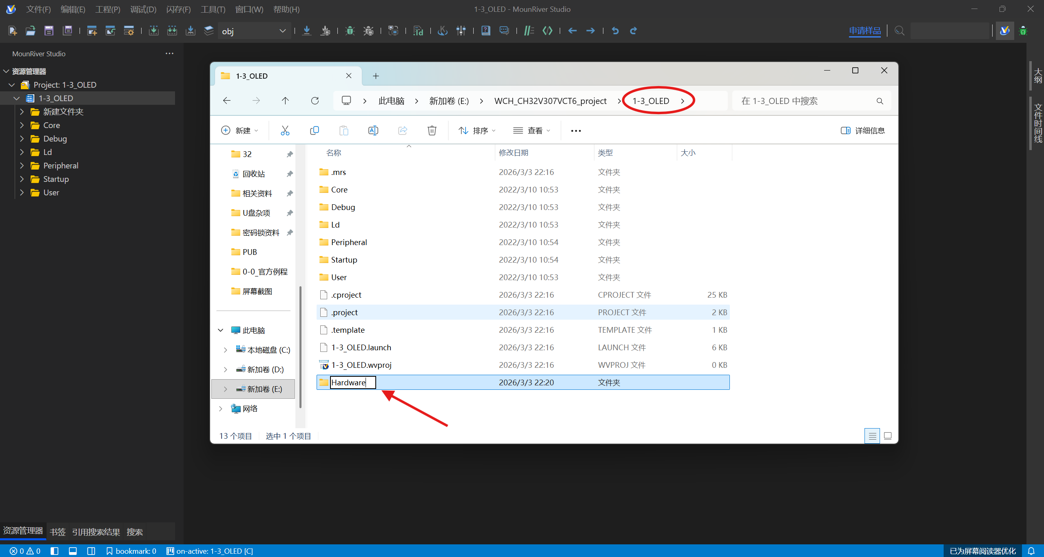This screenshot has height=557, width=1044.
Task: Click the rename icon in Explorer toolbar
Action: tap(373, 130)
